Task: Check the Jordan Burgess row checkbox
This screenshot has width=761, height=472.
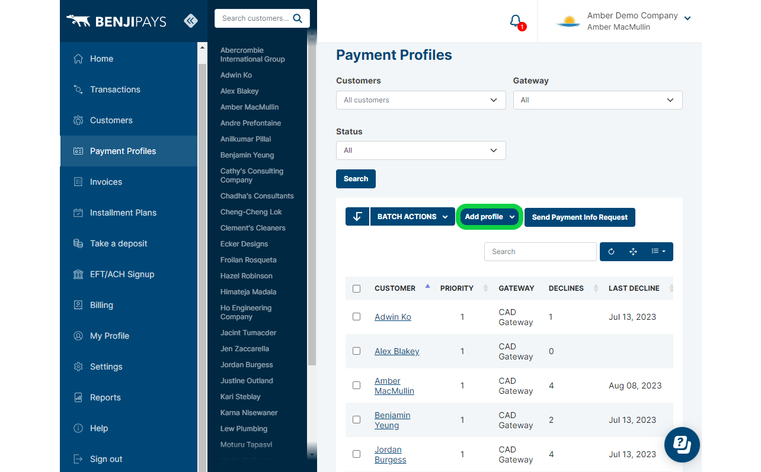Action: (x=356, y=454)
